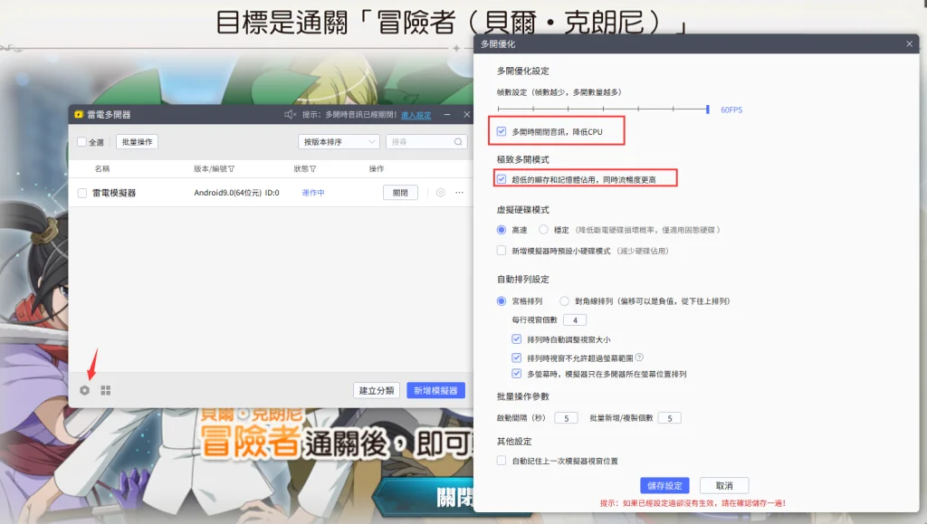This screenshot has height=524, width=927.
Task: Click the 每行視窗個數 input field
Action: 575,320
